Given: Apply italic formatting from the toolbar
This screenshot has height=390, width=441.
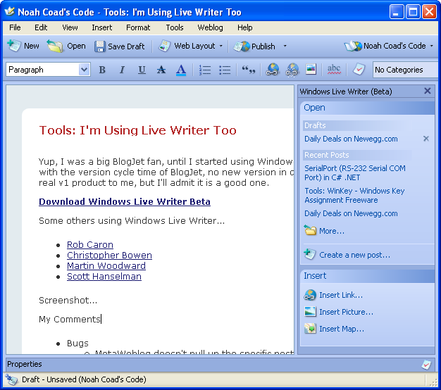Looking at the screenshot, I should (122, 70).
